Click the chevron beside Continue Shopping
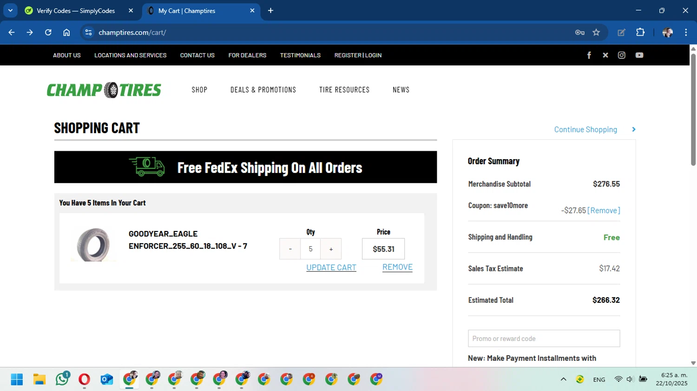697x391 pixels. pyautogui.click(x=634, y=129)
